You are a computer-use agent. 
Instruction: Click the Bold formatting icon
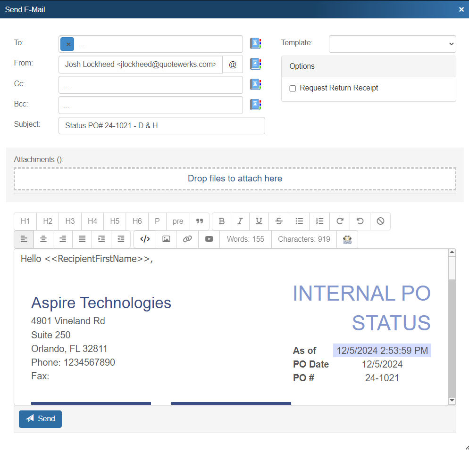click(222, 221)
